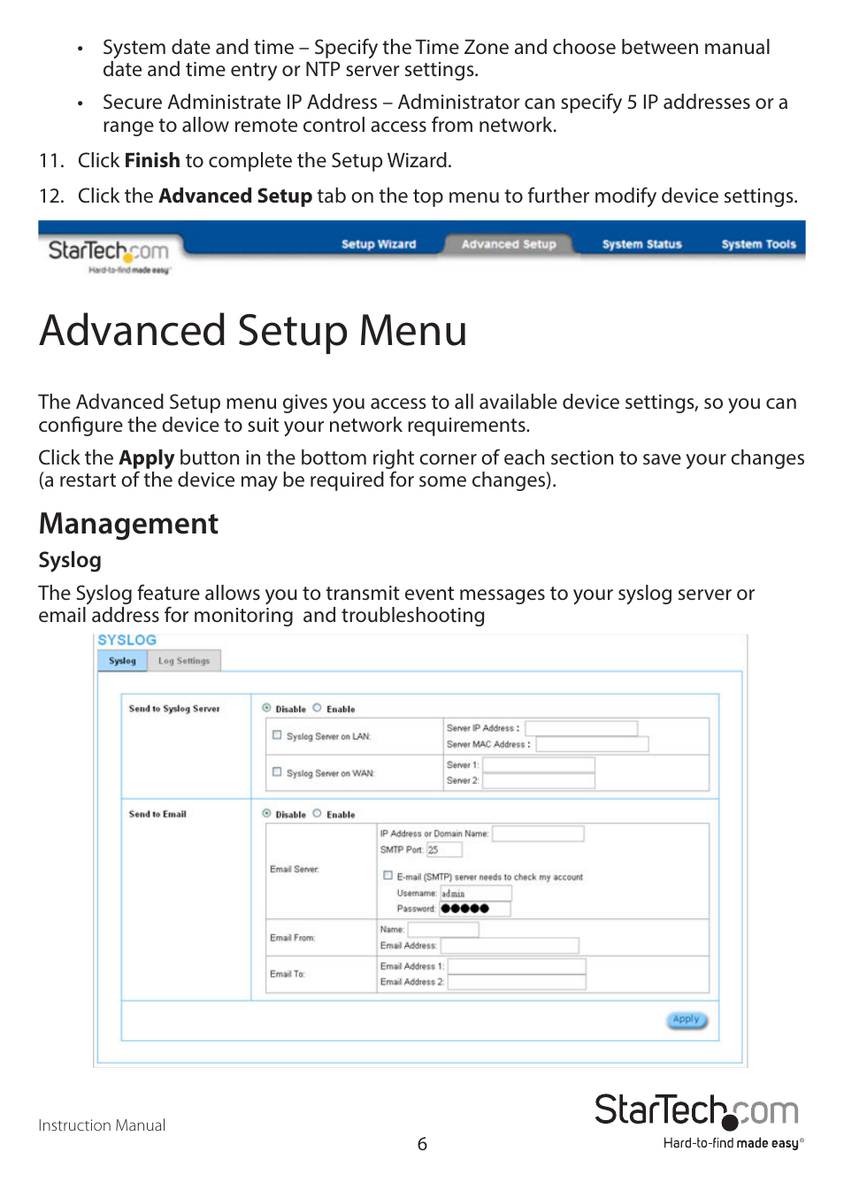Click the SYSLOG section heading
Image resolution: width=844 pixels, height=1190 pixels.
[x=127, y=640]
